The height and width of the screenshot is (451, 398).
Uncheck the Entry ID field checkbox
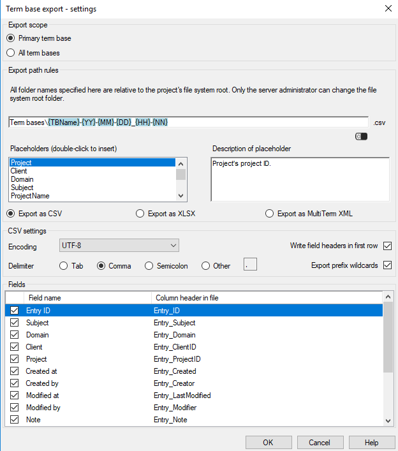[15, 311]
